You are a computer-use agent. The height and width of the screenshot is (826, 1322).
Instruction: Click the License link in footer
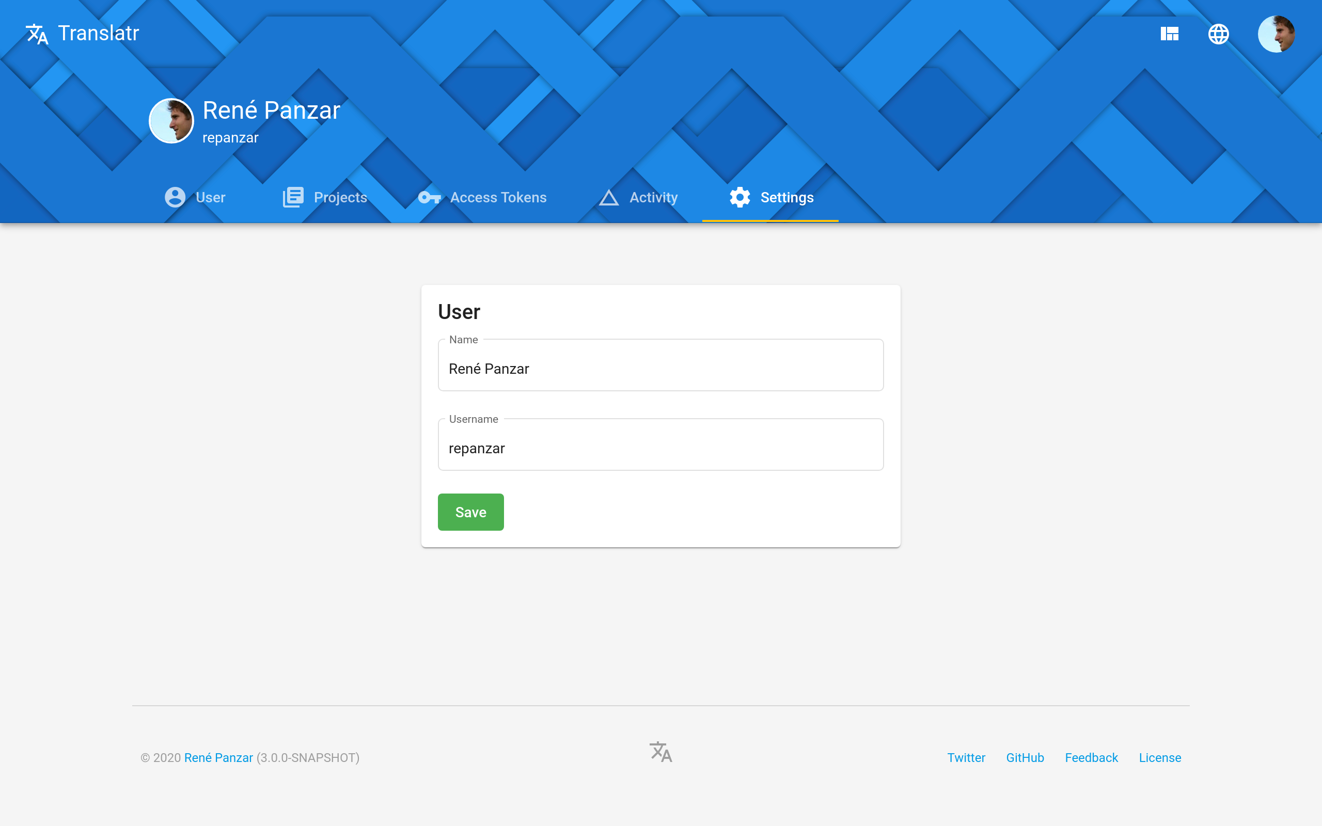[1160, 756]
